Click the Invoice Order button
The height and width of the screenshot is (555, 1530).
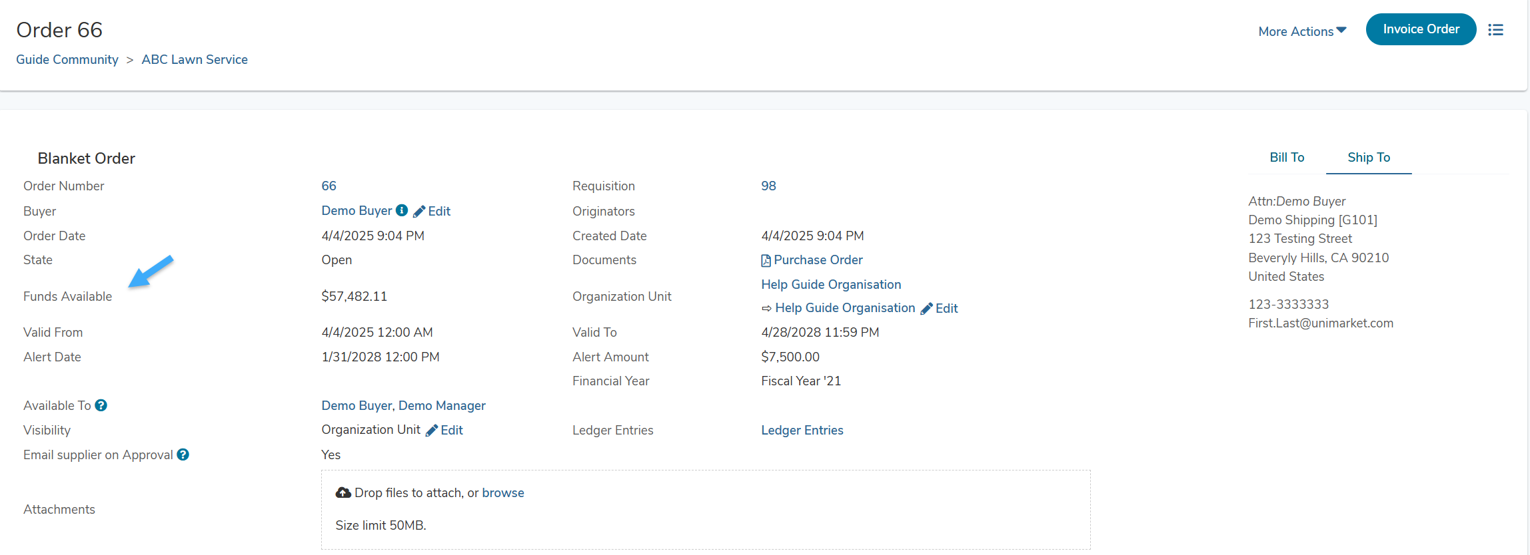(1421, 29)
